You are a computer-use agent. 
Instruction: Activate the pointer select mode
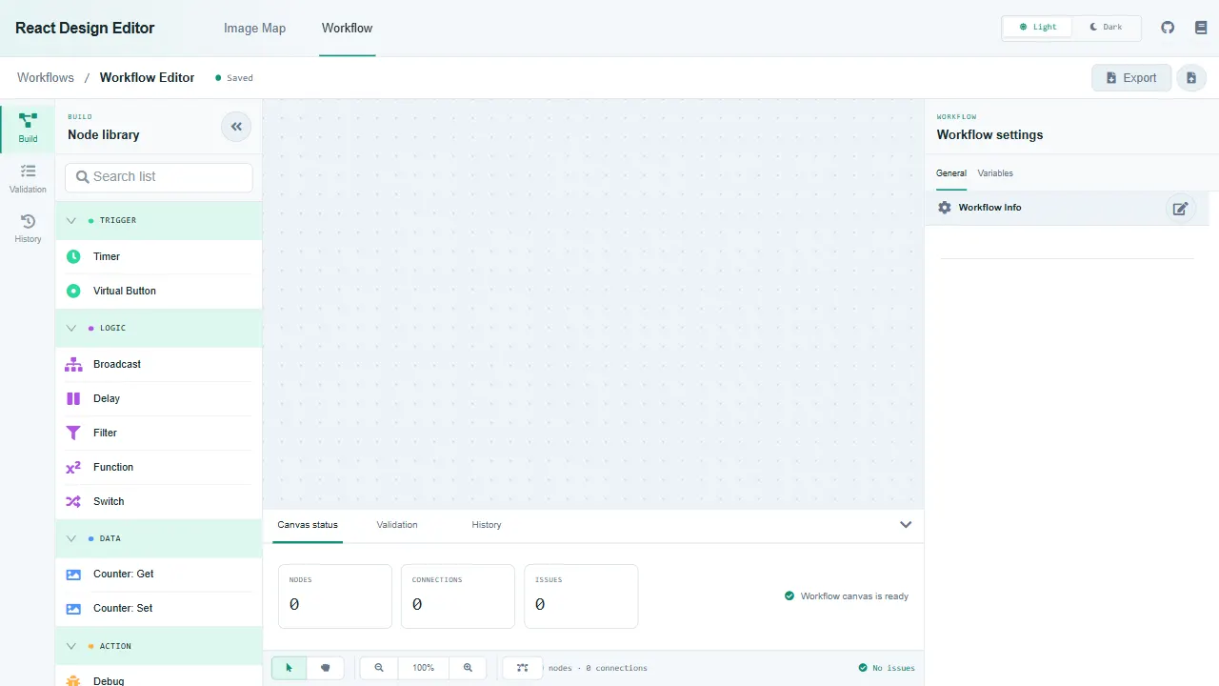coord(290,668)
